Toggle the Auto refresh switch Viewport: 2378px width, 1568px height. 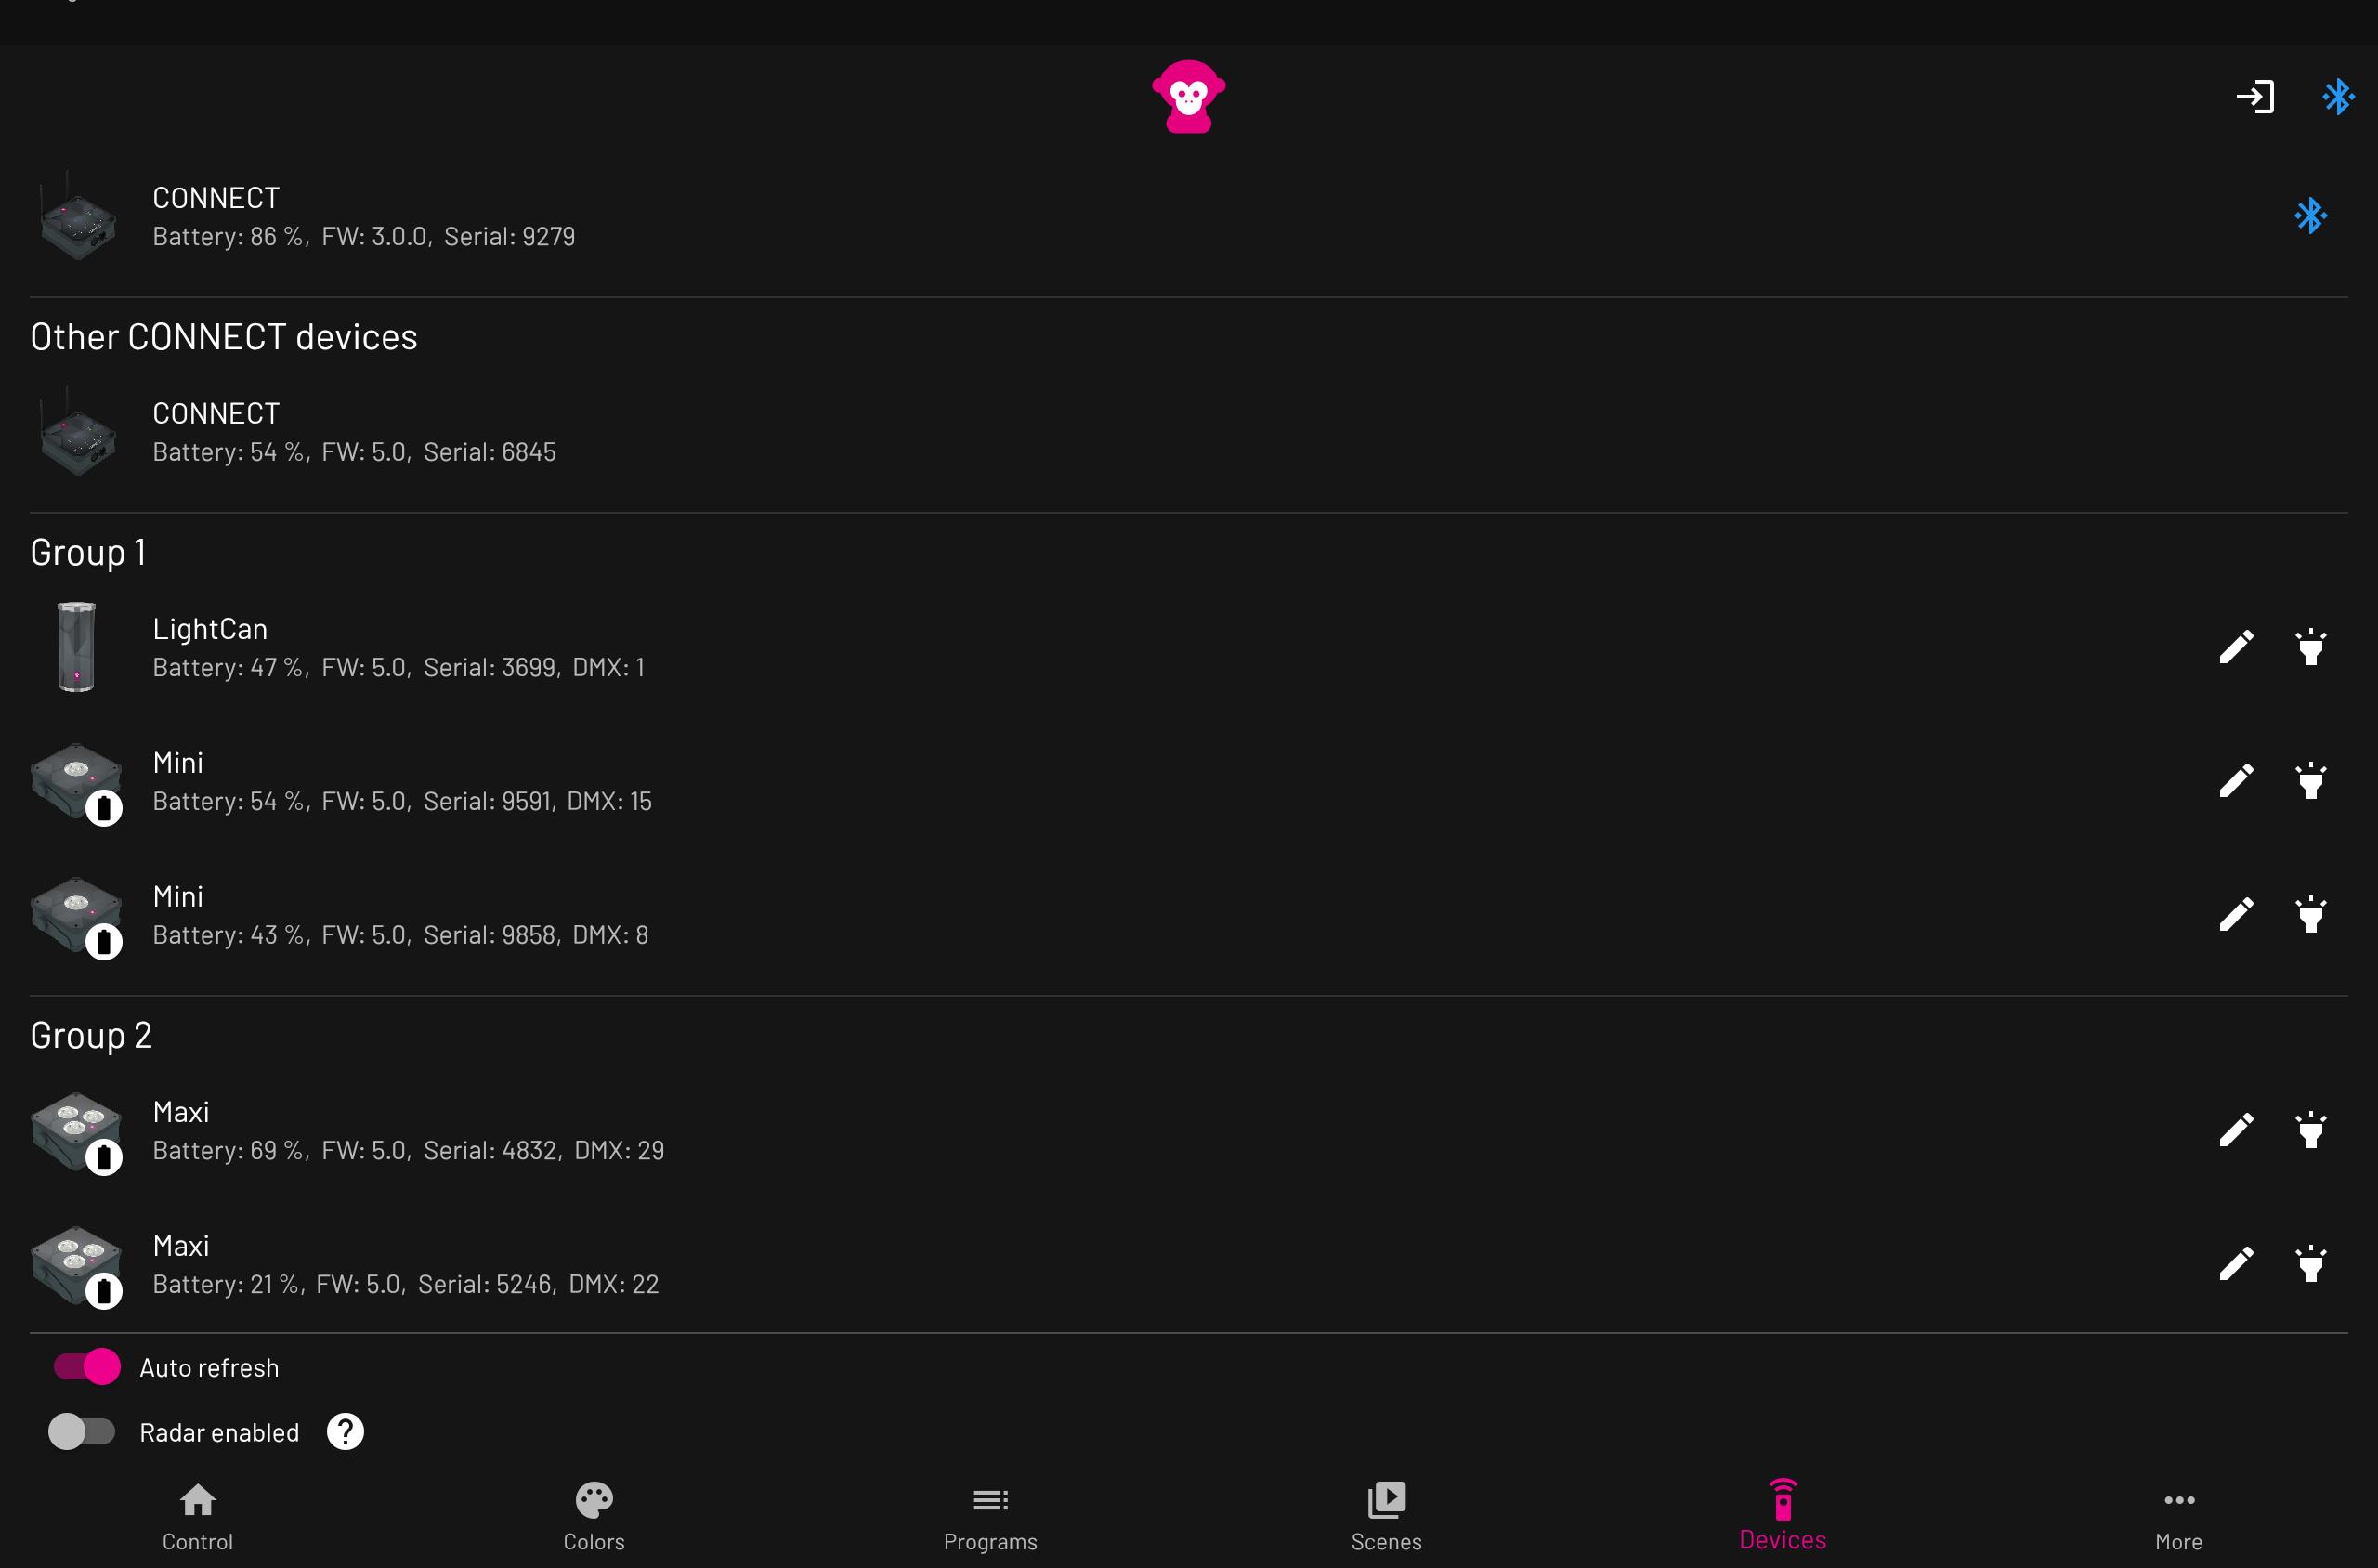coord(84,1366)
